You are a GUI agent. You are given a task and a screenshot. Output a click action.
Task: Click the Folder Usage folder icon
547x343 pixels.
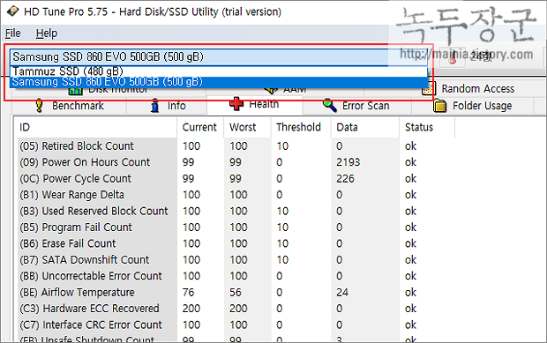coord(440,105)
